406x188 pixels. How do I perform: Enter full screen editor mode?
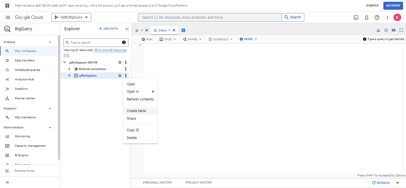[401, 30]
